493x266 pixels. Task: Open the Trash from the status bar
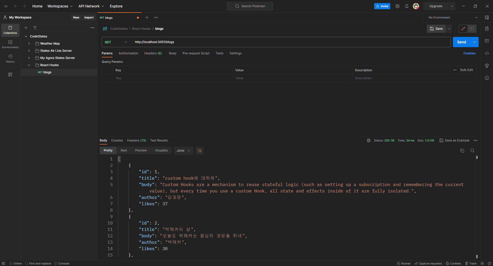click(471, 263)
